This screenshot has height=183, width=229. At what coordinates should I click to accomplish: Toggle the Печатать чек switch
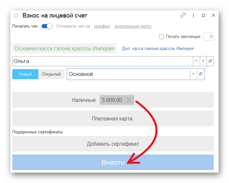click(x=47, y=26)
